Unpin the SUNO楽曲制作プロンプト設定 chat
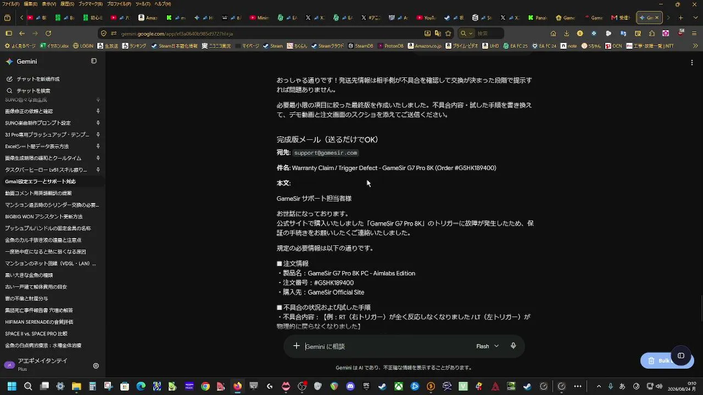703x395 pixels. 98,123
